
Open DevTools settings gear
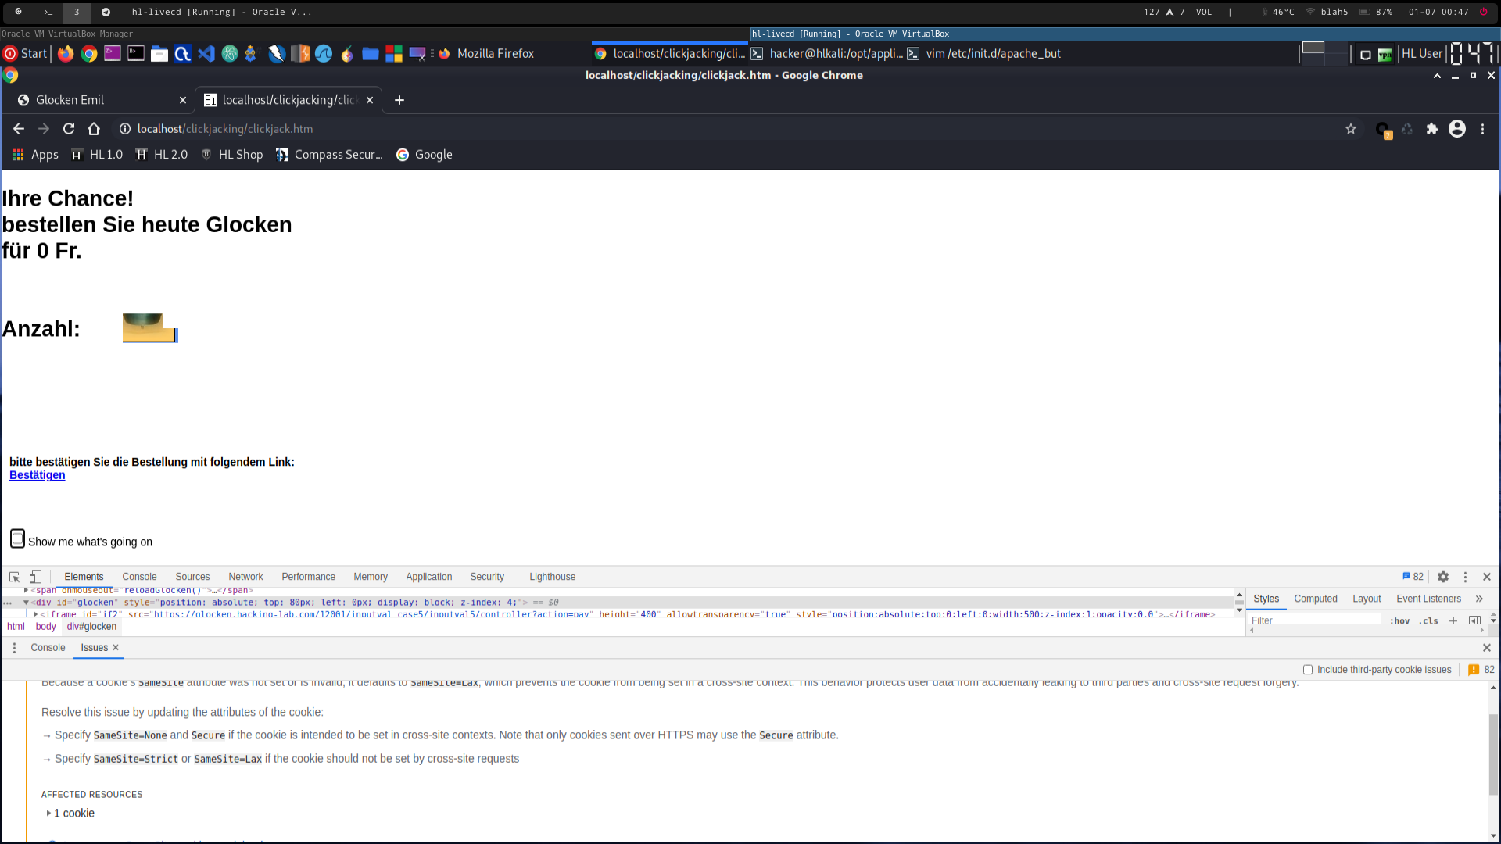(x=1443, y=577)
